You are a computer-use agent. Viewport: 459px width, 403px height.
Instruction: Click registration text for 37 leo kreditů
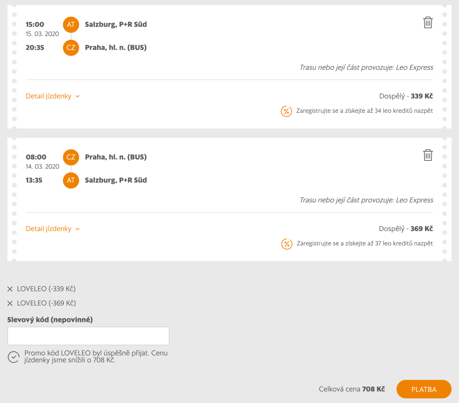click(365, 243)
